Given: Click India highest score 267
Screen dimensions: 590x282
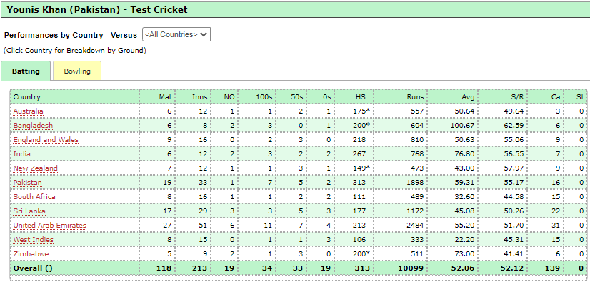Looking at the screenshot, I should [359, 154].
